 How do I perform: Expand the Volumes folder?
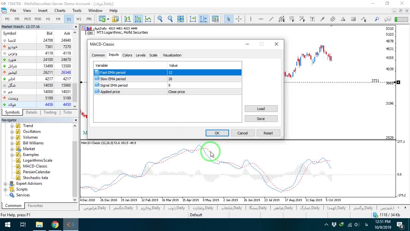click(x=12, y=137)
